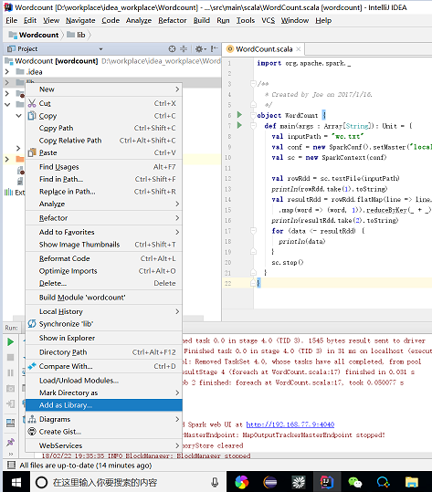The height and width of the screenshot is (492, 432).
Task: Click run gutter arrow at def main
Action: 239,126
